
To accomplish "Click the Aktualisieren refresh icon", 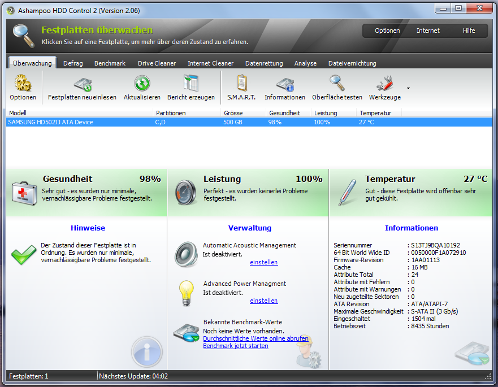I will (x=142, y=84).
